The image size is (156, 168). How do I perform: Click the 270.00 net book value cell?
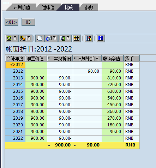pyautogui.click(x=113, y=118)
